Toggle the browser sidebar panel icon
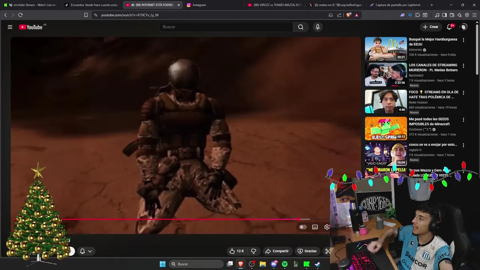The height and width of the screenshot is (270, 480). (x=444, y=15)
